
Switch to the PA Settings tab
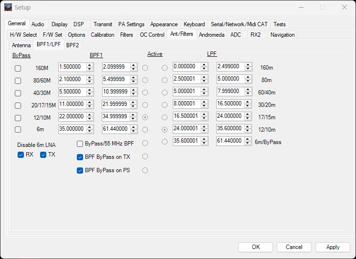click(x=131, y=24)
